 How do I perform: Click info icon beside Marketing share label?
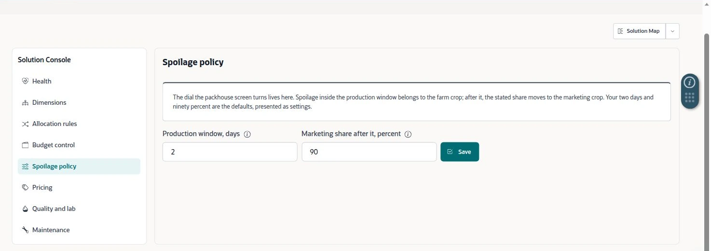[408, 134]
